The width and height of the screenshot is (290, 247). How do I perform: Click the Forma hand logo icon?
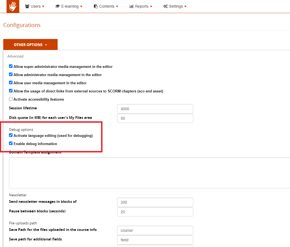point(13,6)
